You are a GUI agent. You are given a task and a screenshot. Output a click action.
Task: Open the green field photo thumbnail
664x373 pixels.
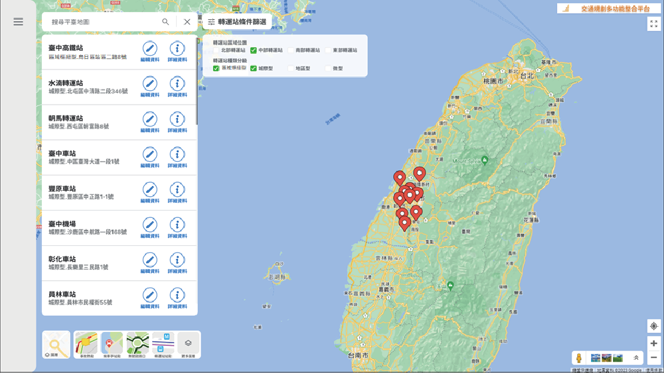(618, 358)
